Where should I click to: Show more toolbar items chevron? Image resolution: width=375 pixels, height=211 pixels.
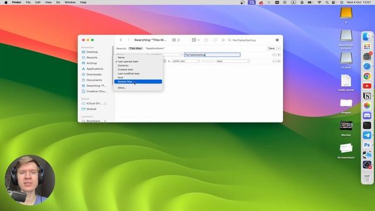pyautogui.click(x=223, y=40)
